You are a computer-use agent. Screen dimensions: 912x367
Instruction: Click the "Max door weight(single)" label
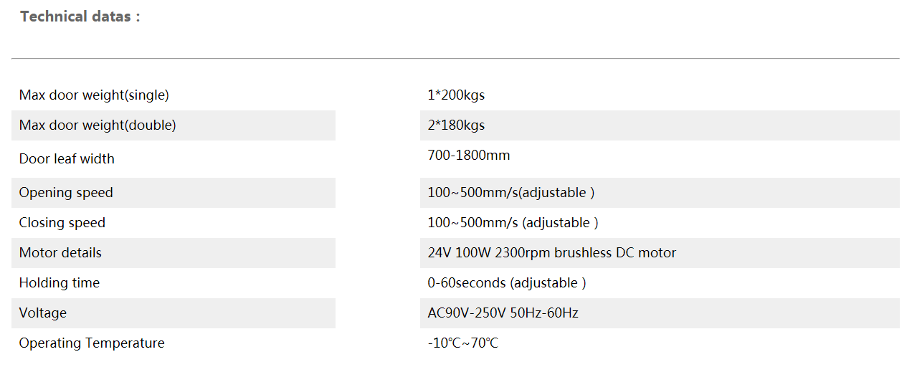pyautogui.click(x=94, y=95)
